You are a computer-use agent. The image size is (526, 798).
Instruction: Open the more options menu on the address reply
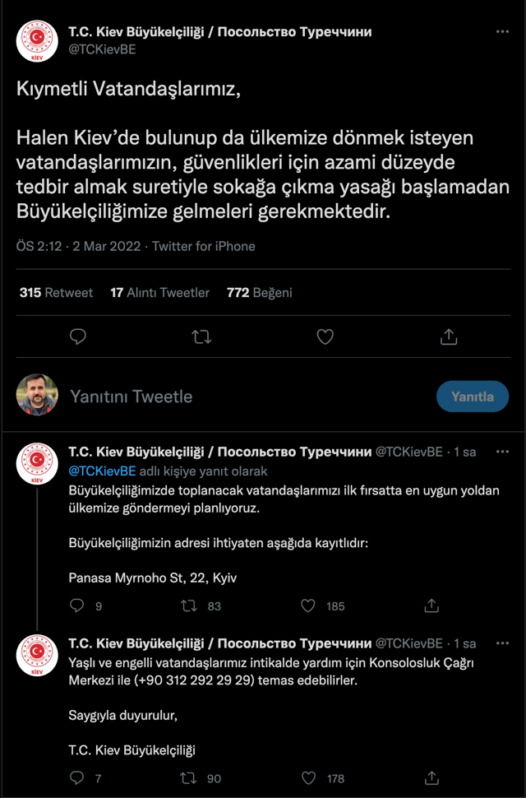pyautogui.click(x=503, y=451)
